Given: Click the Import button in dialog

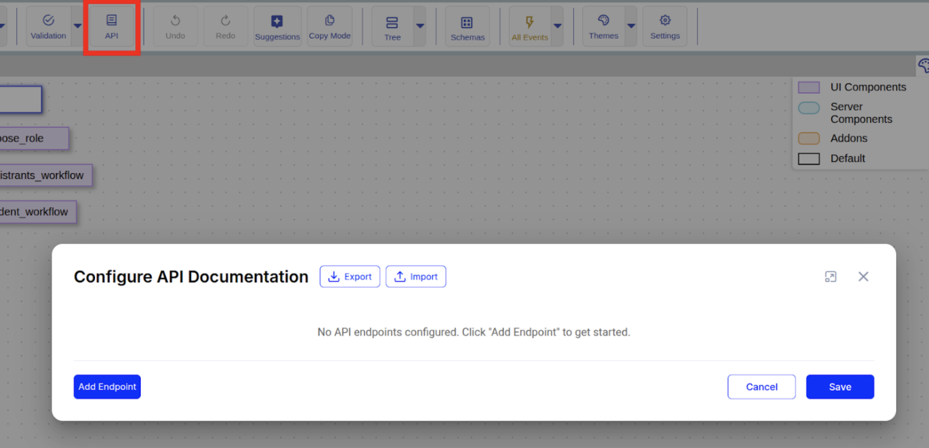Looking at the screenshot, I should pyautogui.click(x=416, y=277).
